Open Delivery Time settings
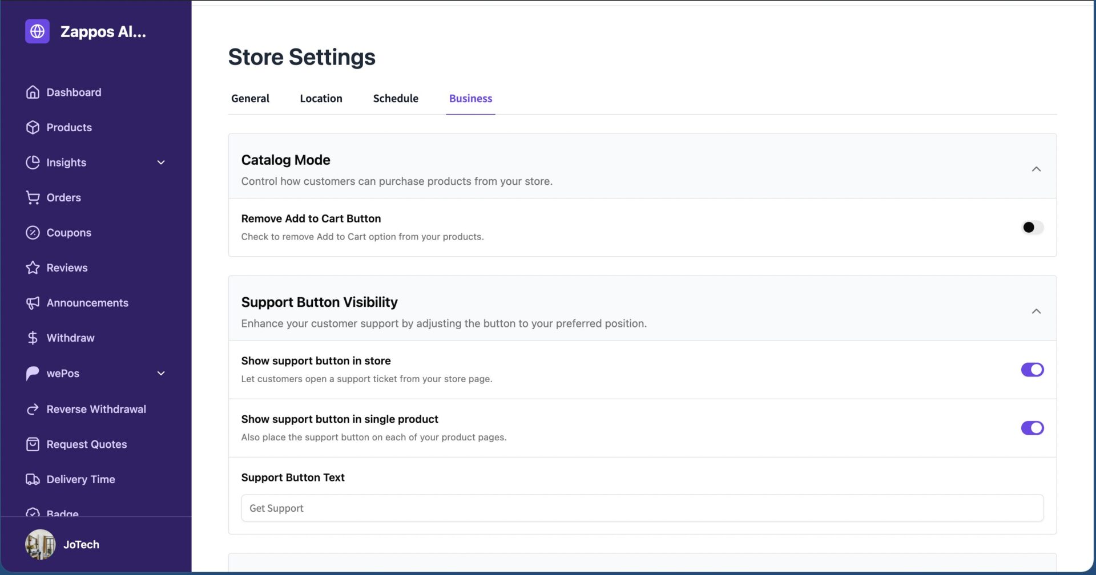 (x=80, y=479)
